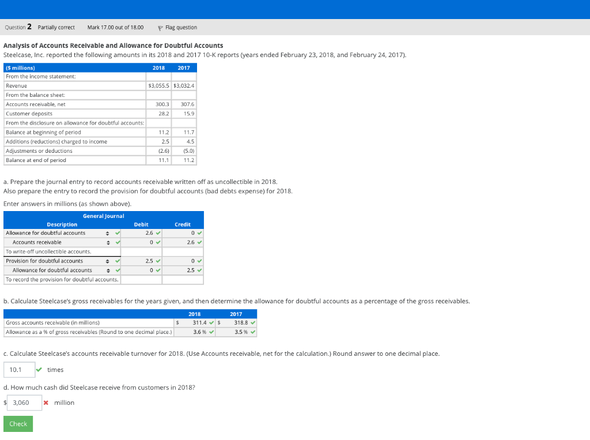Open the second Allowance account dropdown
This screenshot has height=440, width=590.
pos(107,270)
